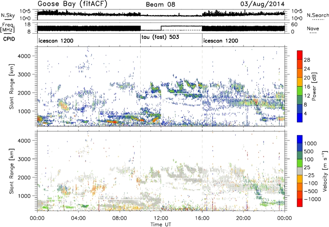The image size is (329, 227).
Task: Click the "Nave" legend label
Action: 313,29
